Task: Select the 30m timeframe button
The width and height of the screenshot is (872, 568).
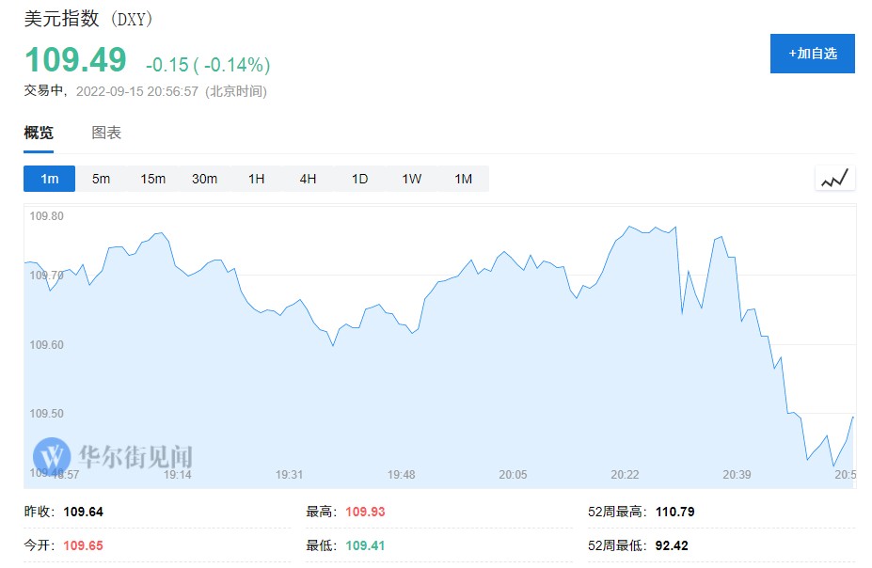Action: (204, 179)
